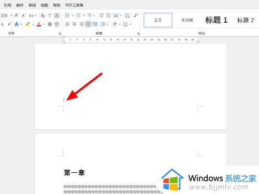The height and width of the screenshot is (194, 259).
Task: Click the Bullets list icon
Action: pyautogui.click(x=67, y=16)
